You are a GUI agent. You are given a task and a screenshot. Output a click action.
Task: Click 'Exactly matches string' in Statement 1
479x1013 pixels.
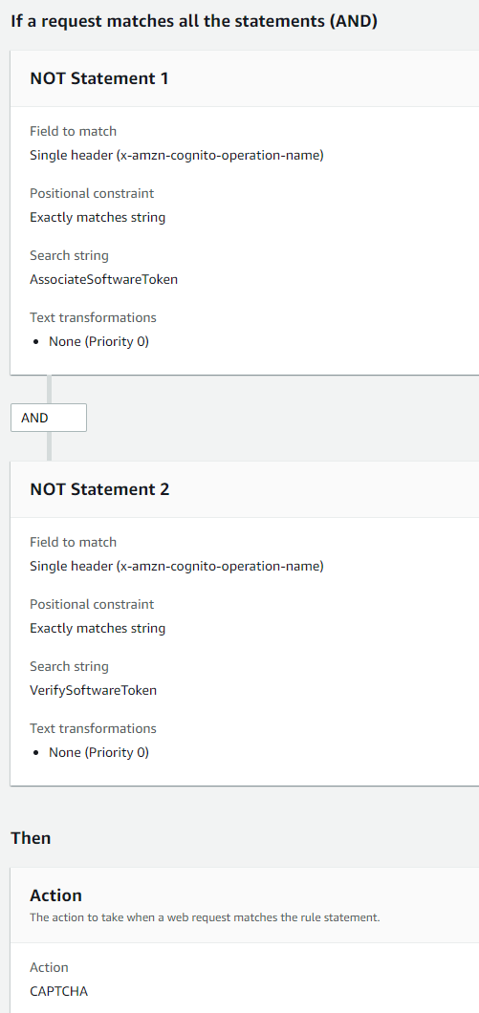[x=98, y=218]
